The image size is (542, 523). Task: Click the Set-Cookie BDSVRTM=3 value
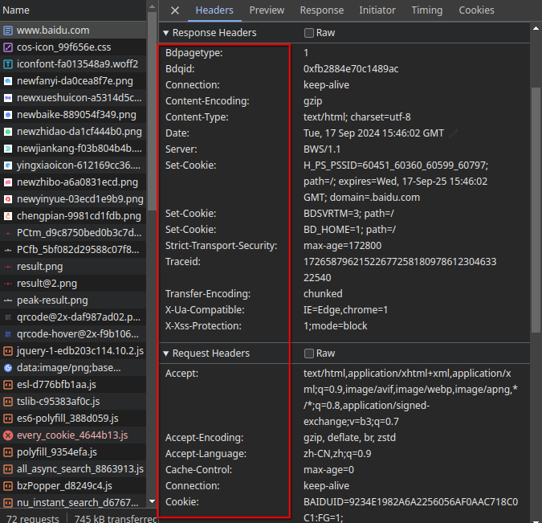tap(348, 214)
